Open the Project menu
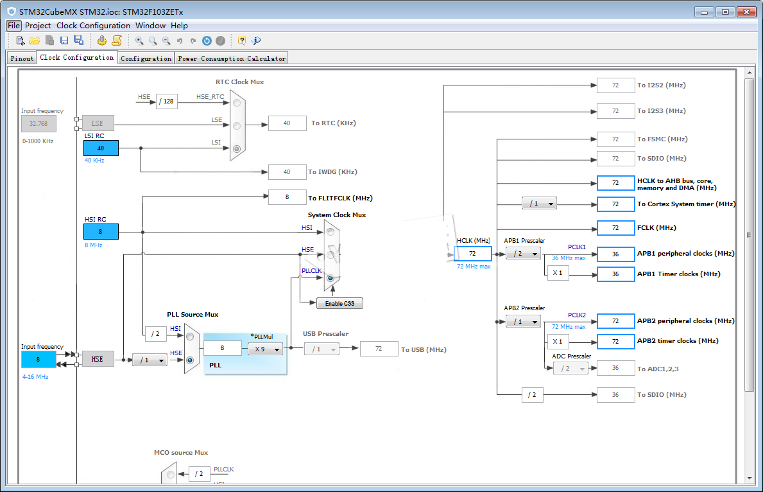763x492 pixels. coord(38,25)
